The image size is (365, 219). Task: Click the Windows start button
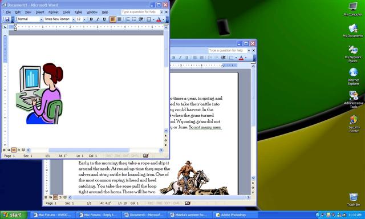coord(14,215)
